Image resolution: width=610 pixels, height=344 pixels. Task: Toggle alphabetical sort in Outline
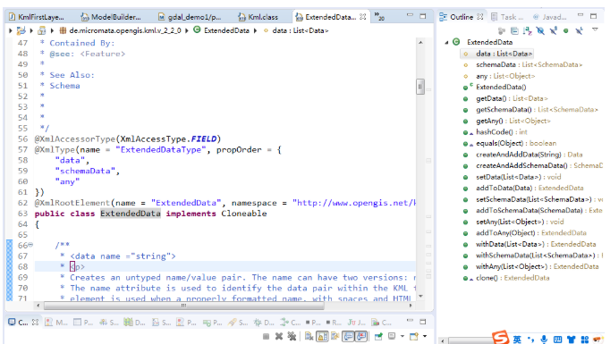click(x=527, y=30)
